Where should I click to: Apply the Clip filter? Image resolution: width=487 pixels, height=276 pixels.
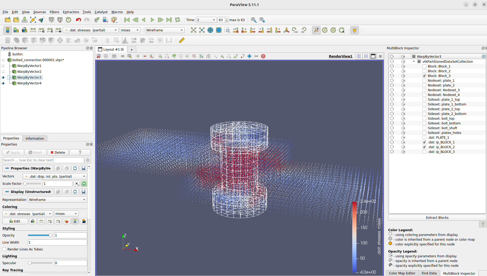click(25, 40)
